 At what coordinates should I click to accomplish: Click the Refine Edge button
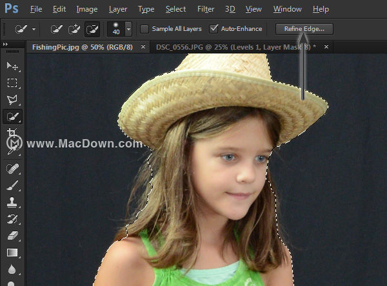pyautogui.click(x=304, y=29)
